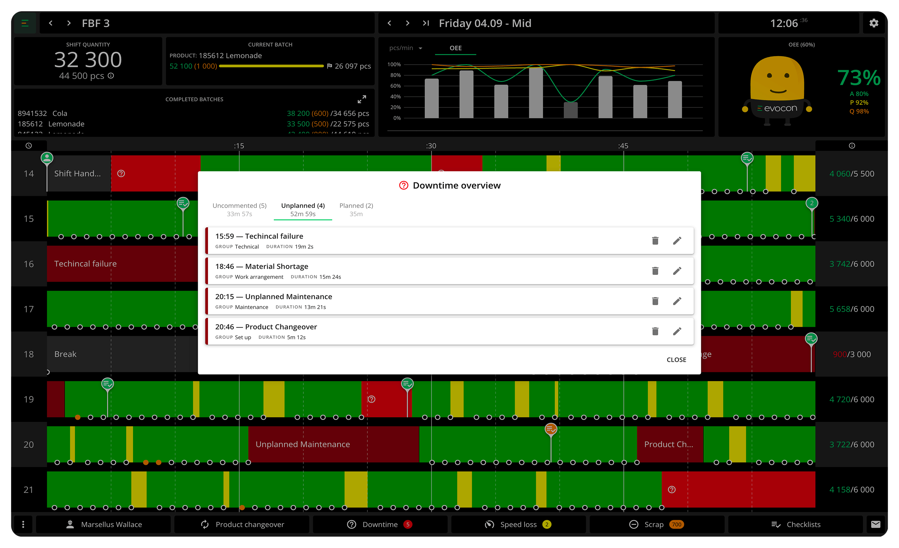Edit the Material Shortage downtime entry

677,271
